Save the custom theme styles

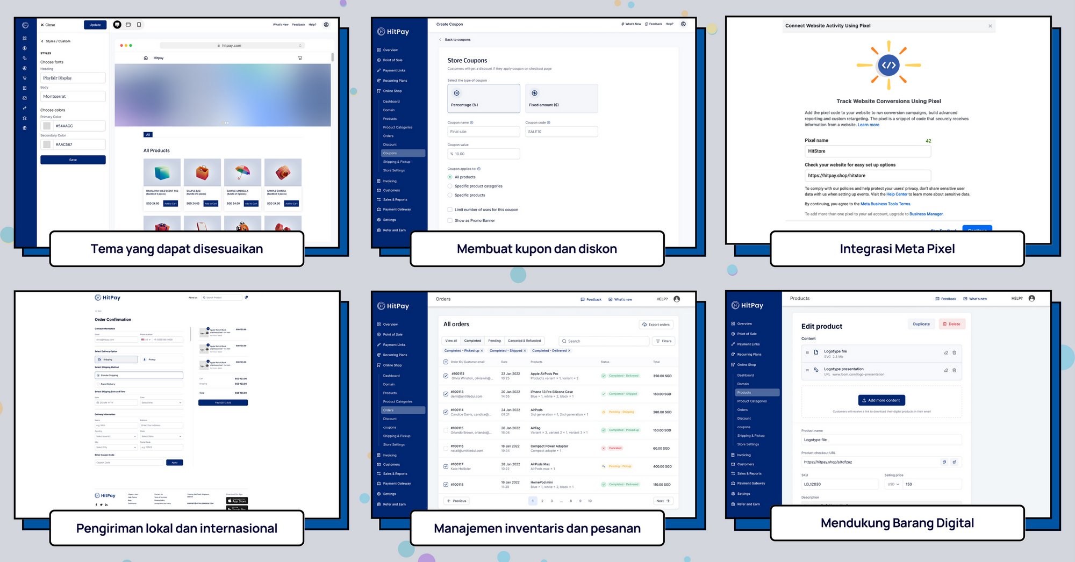click(73, 160)
